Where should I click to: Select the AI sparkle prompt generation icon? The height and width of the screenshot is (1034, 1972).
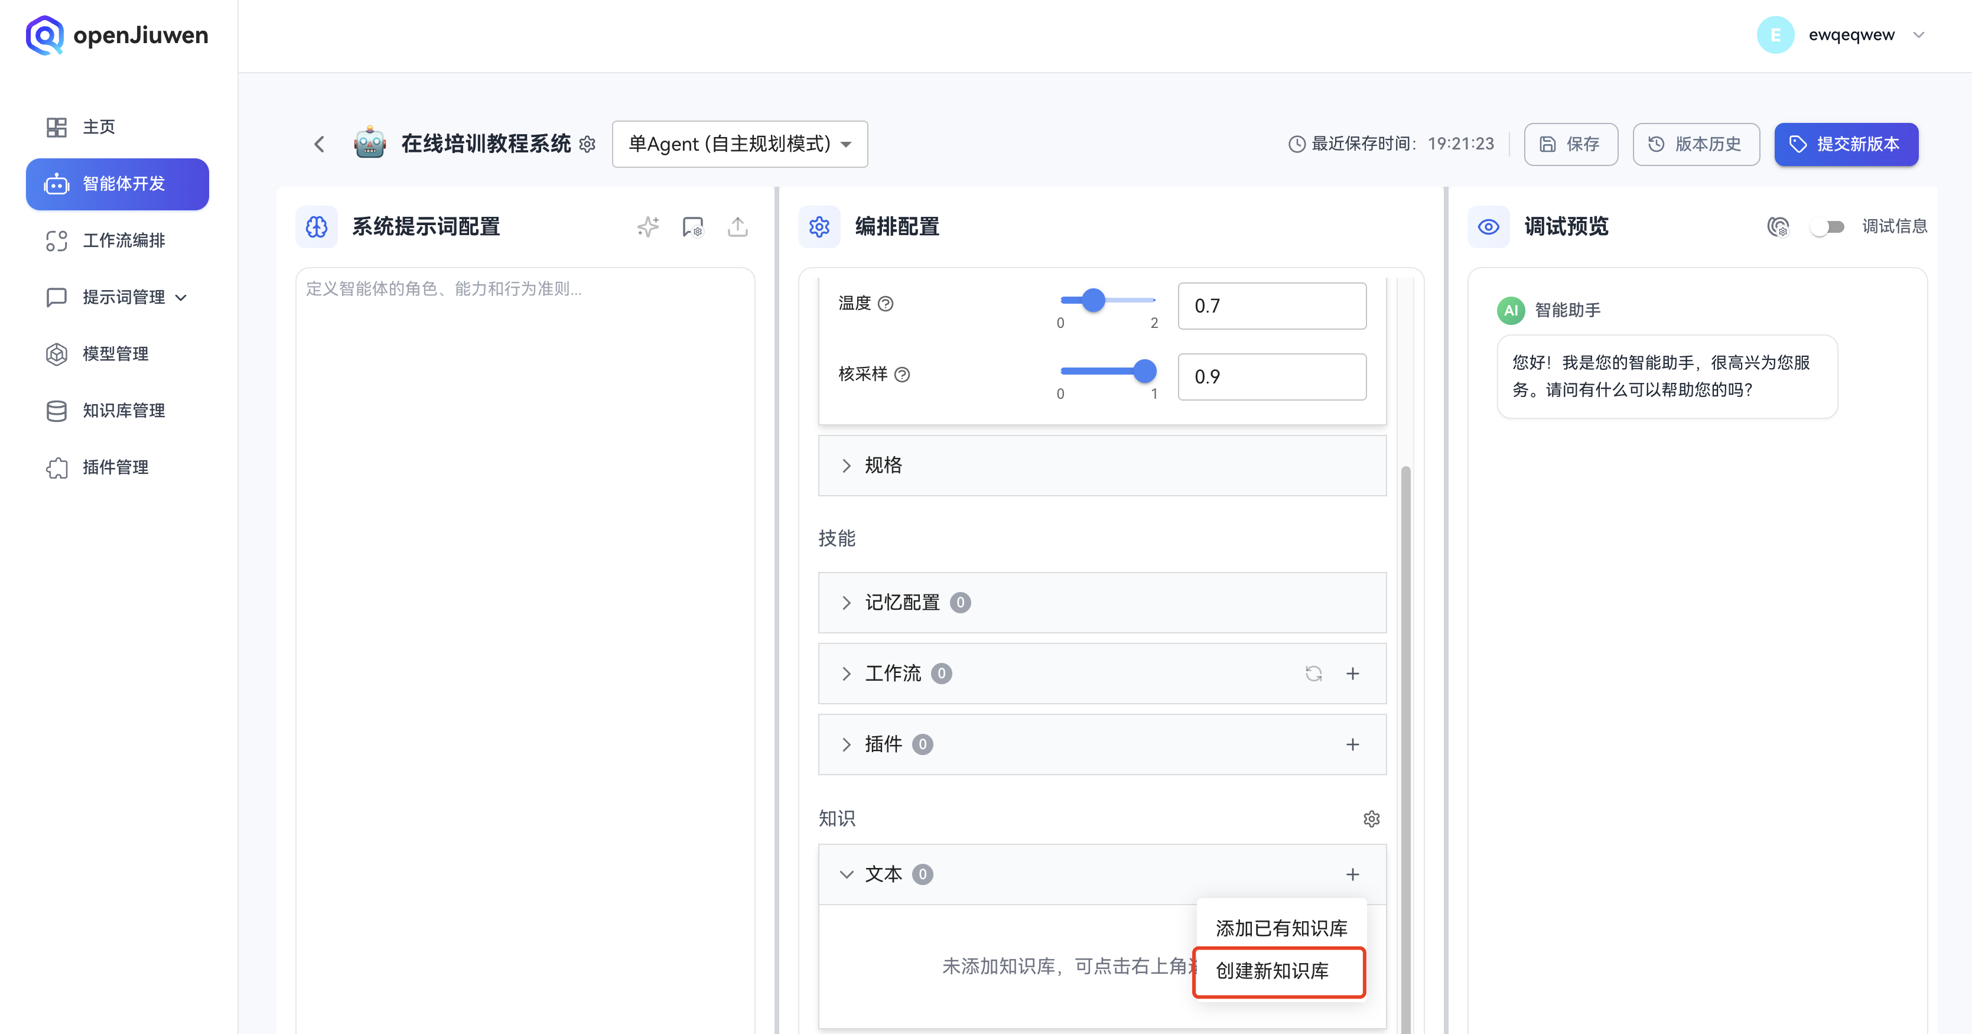pos(647,226)
